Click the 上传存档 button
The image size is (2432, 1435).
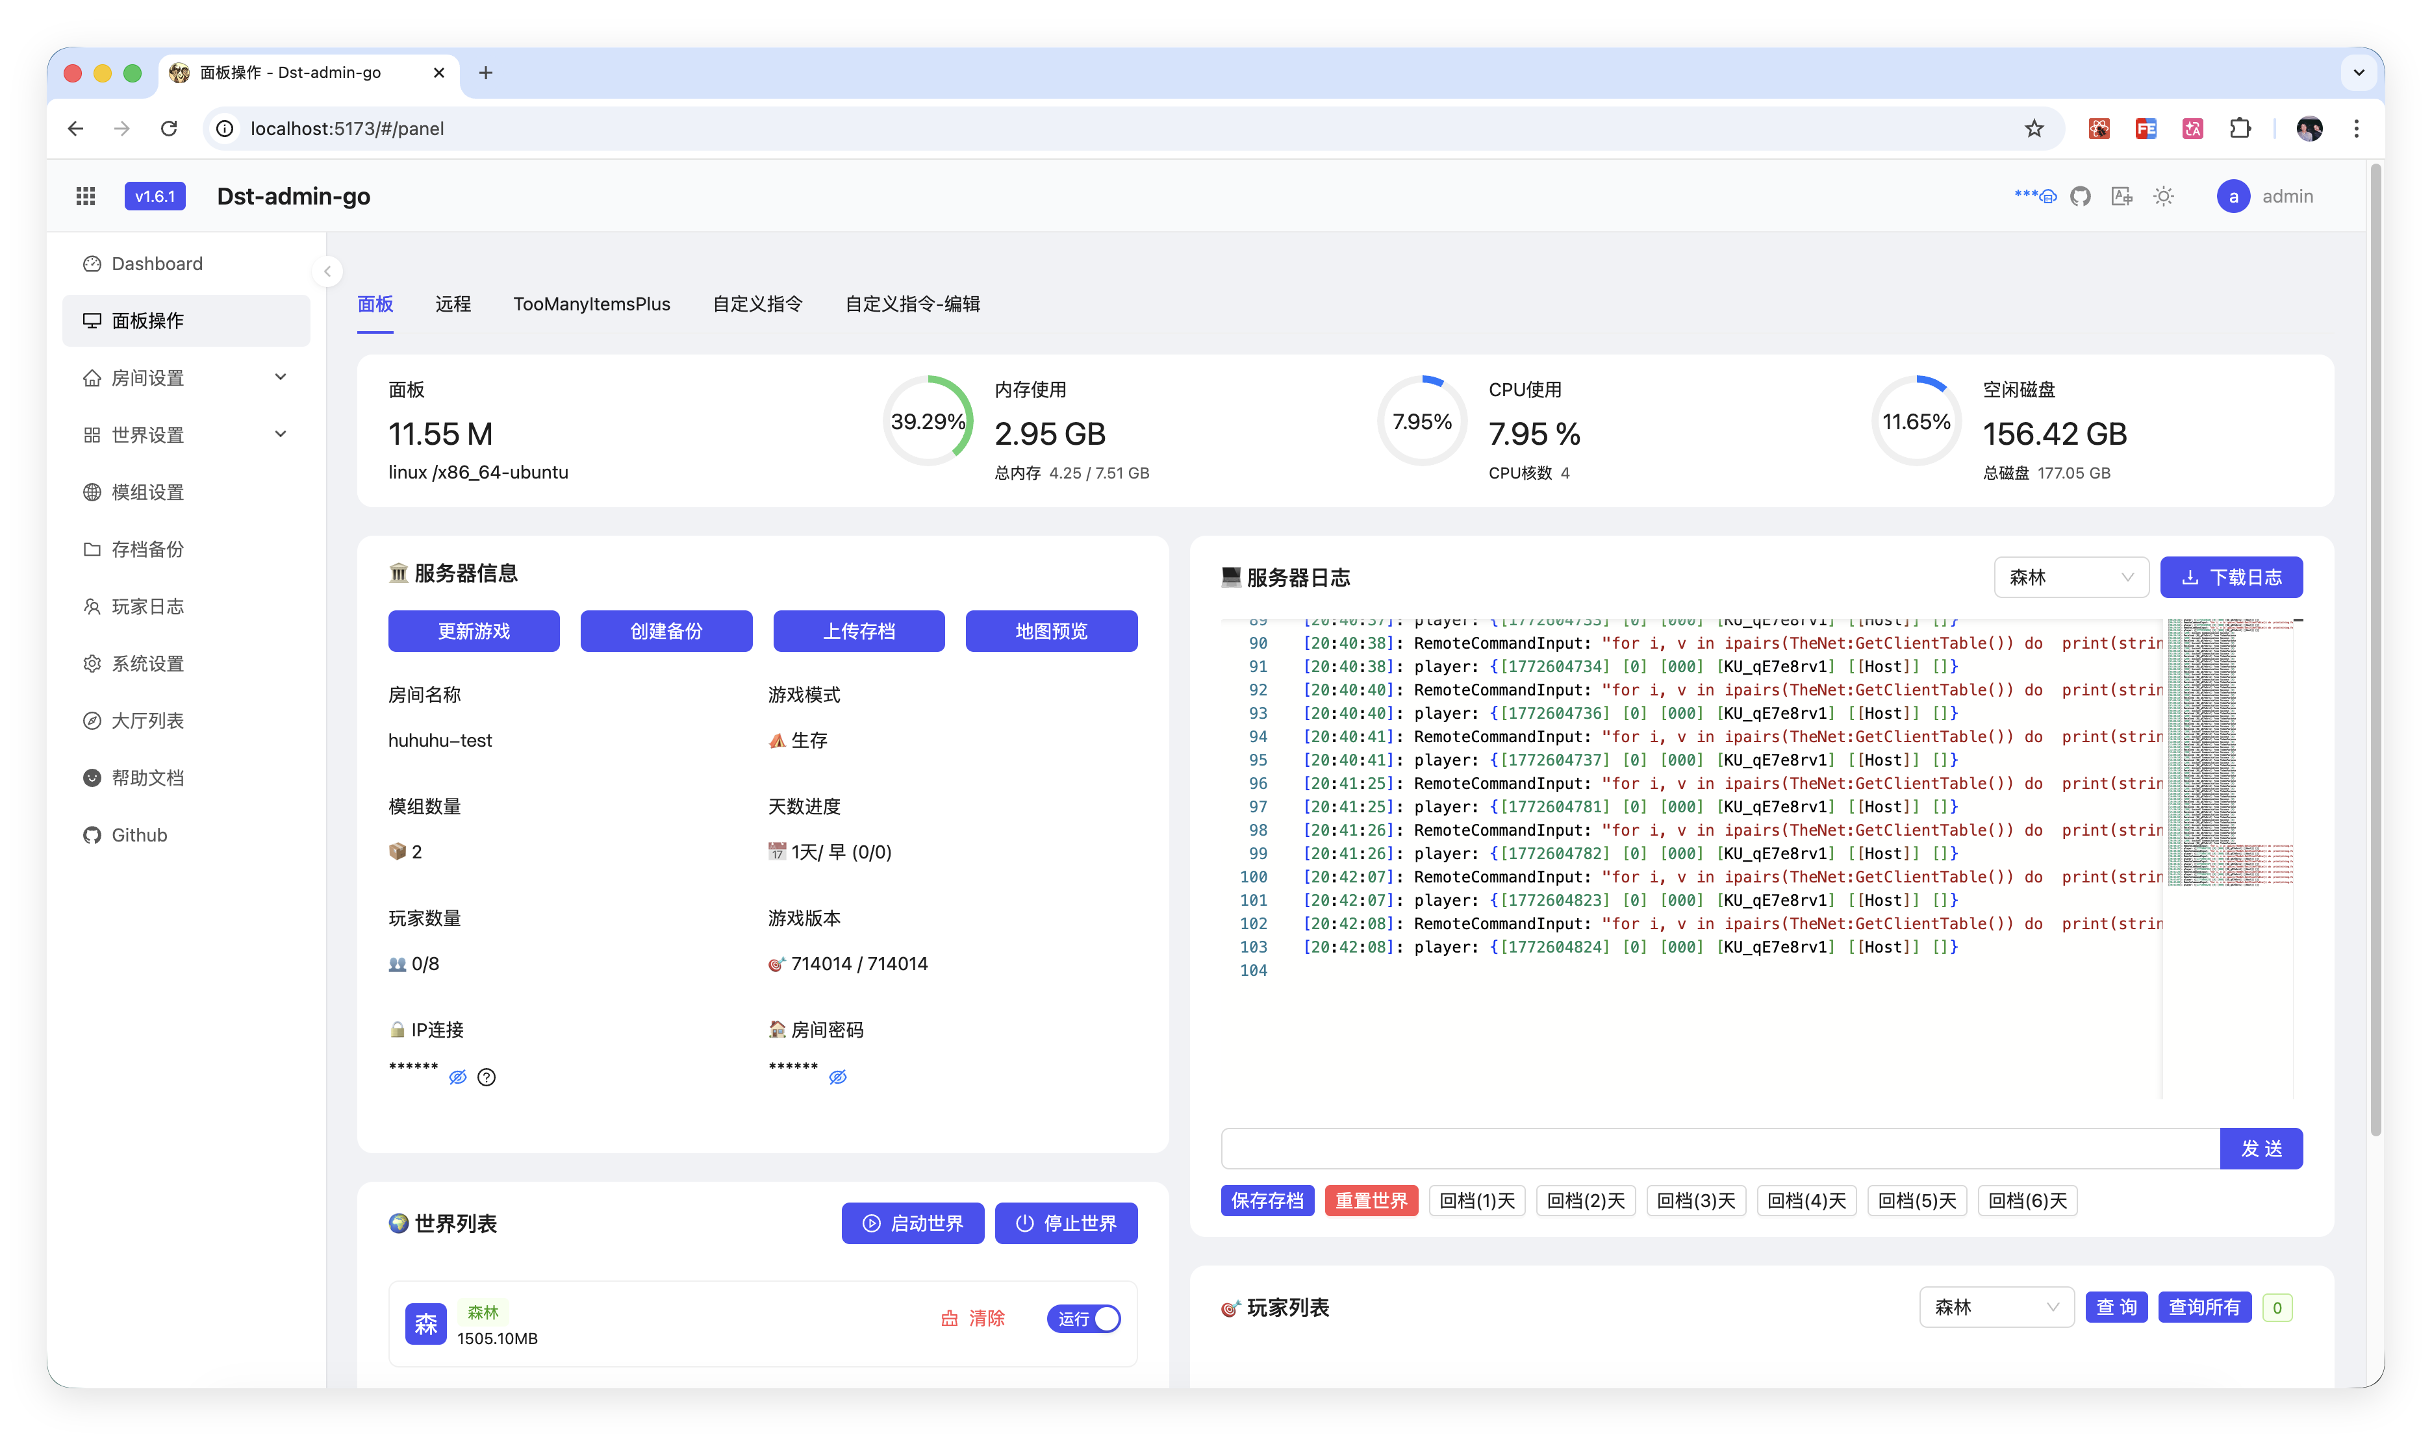tap(858, 630)
